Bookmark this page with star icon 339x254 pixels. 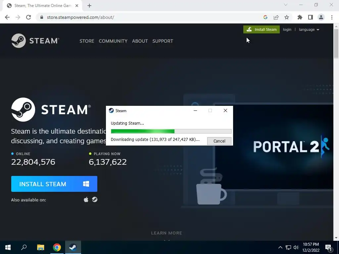click(x=287, y=17)
